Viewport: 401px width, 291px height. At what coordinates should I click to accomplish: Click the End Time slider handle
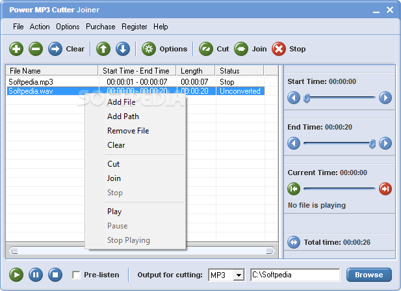point(372,144)
